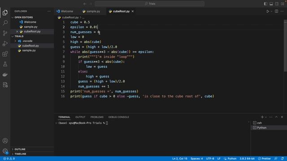Screen dimensions: 287x161
Task: Open terminal panel More Actions ellipsis
Action: point(271,117)
